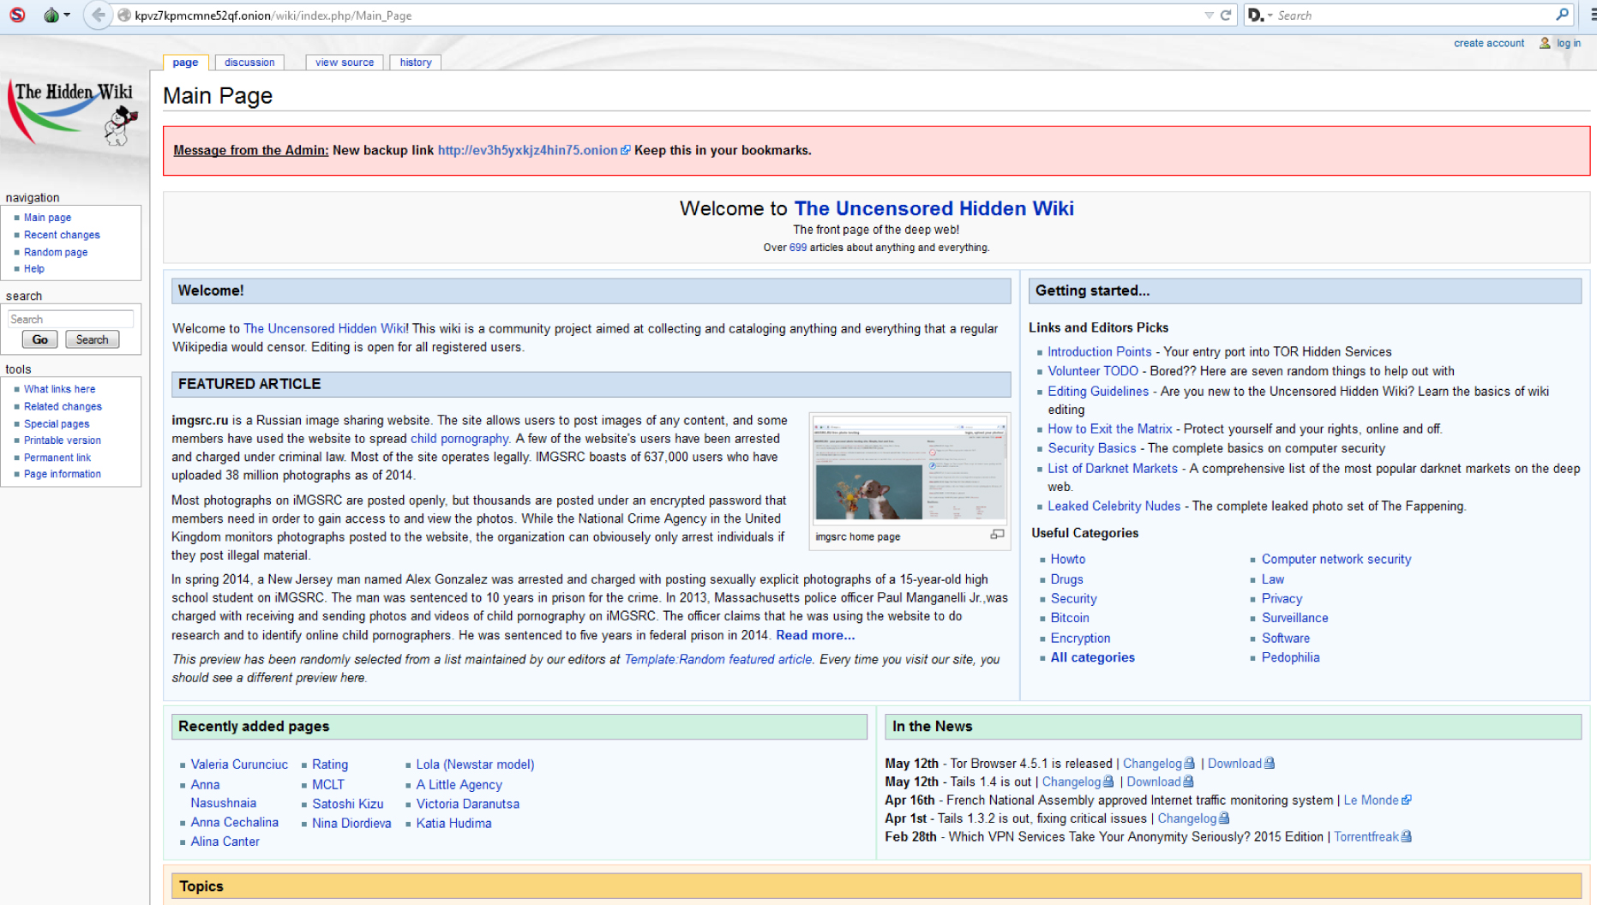Open Special pages in tools
Viewport: 1597px width, 905px height.
click(57, 423)
